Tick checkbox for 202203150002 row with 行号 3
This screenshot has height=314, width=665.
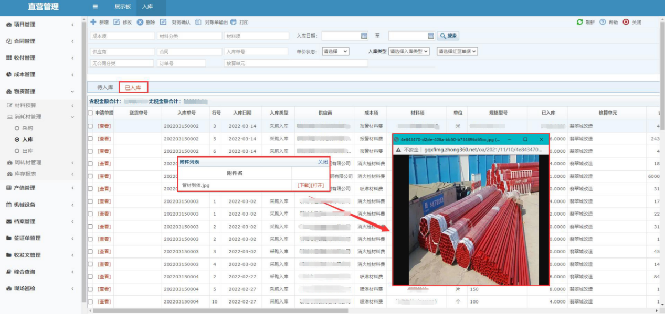[90, 126]
